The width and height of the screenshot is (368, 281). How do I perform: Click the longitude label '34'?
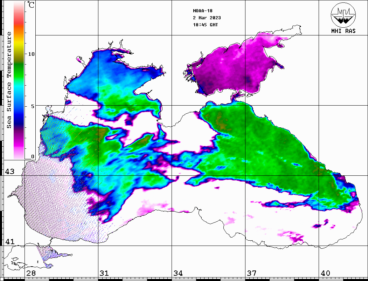coord(178,273)
